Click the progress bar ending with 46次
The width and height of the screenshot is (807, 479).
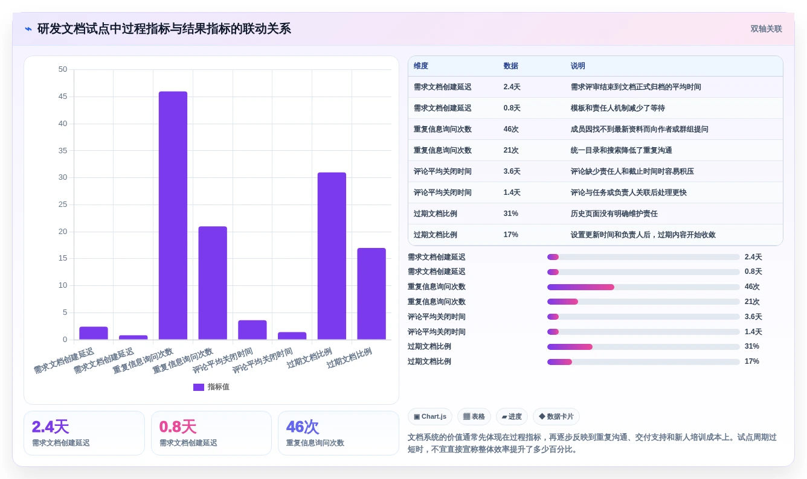[643, 287]
